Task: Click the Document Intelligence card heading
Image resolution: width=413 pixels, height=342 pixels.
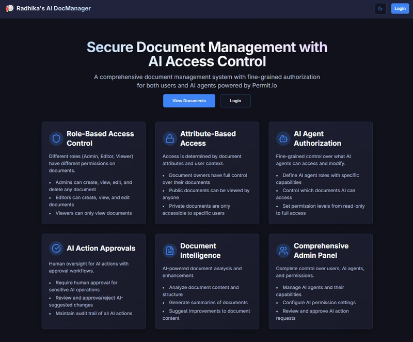Action: click(200, 251)
